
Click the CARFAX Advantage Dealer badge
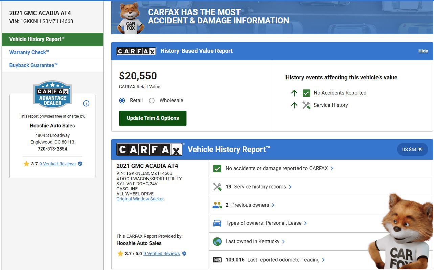(52, 93)
